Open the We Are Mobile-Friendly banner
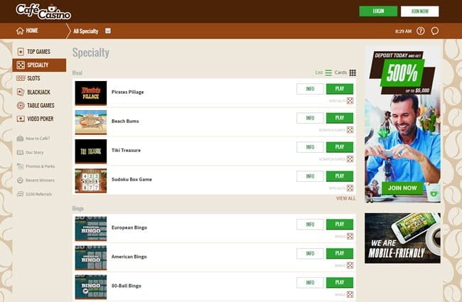 point(402,238)
